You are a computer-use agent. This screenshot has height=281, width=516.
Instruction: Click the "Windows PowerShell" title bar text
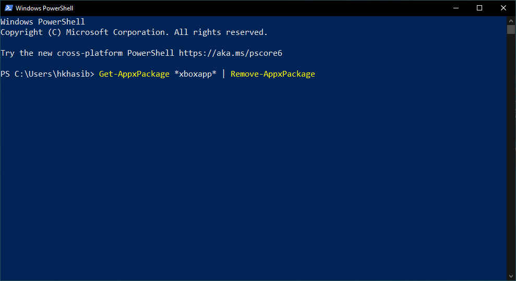(44, 8)
